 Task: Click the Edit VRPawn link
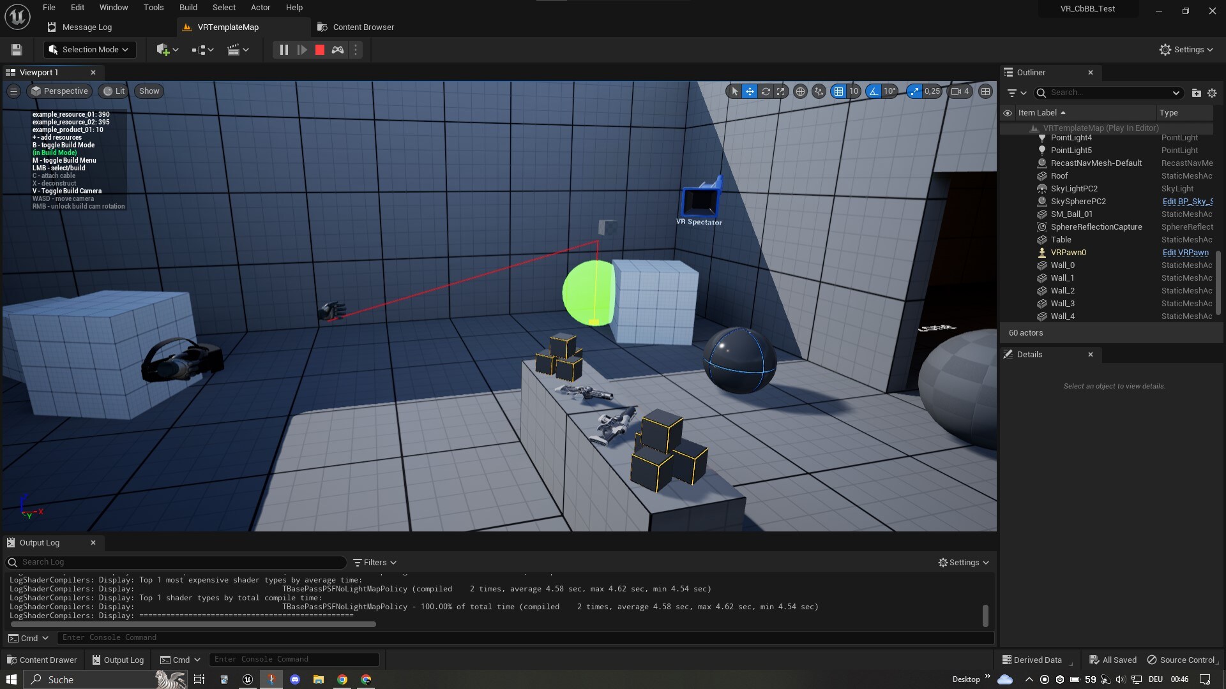[x=1185, y=252]
